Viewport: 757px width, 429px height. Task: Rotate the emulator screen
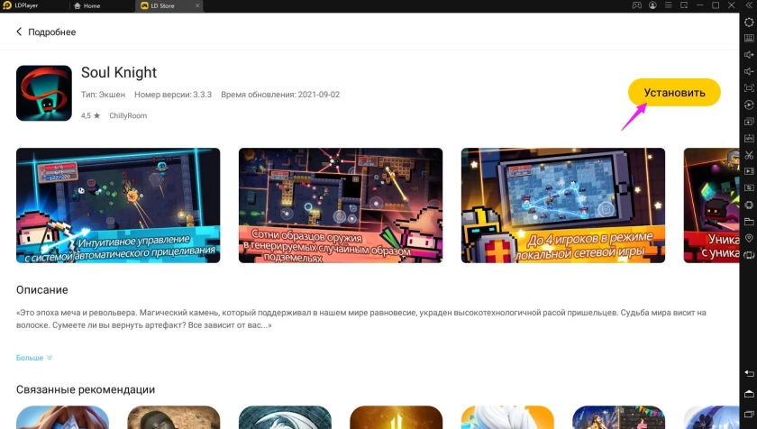(x=749, y=255)
